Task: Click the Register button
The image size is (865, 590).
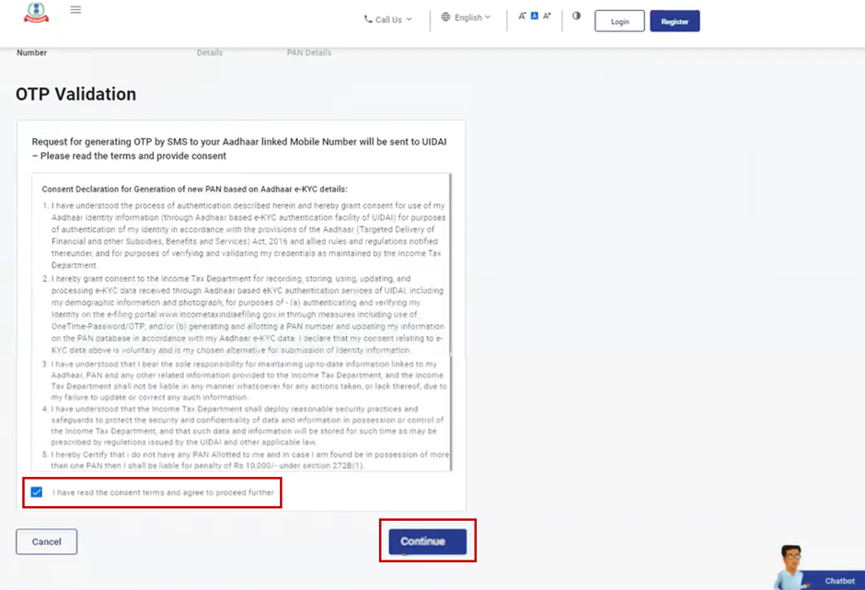Action: pos(675,21)
